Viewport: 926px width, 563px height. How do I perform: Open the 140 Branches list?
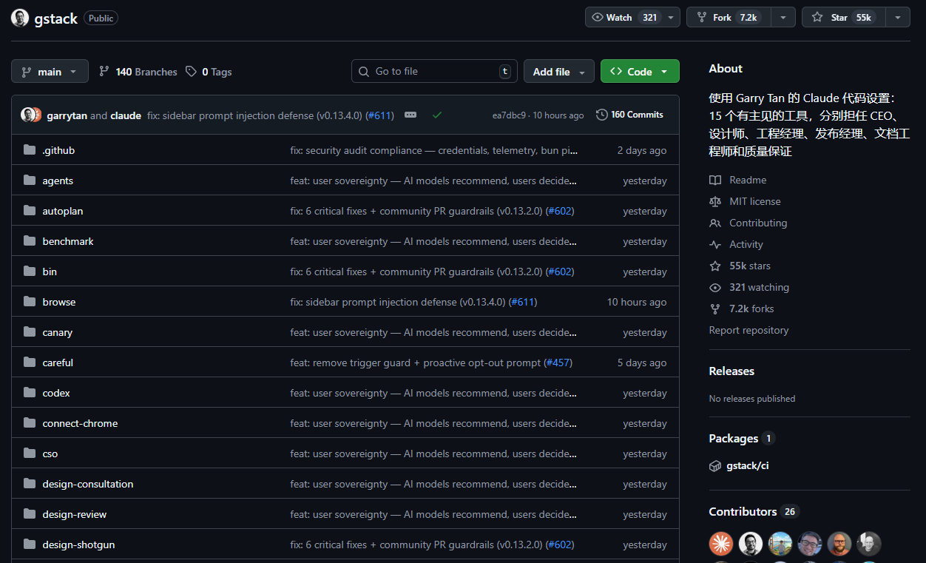(x=138, y=72)
